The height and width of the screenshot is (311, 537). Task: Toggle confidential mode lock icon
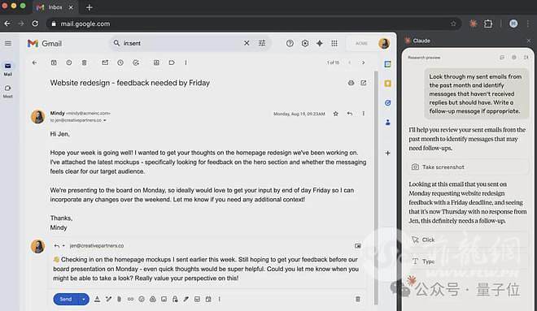175,299
